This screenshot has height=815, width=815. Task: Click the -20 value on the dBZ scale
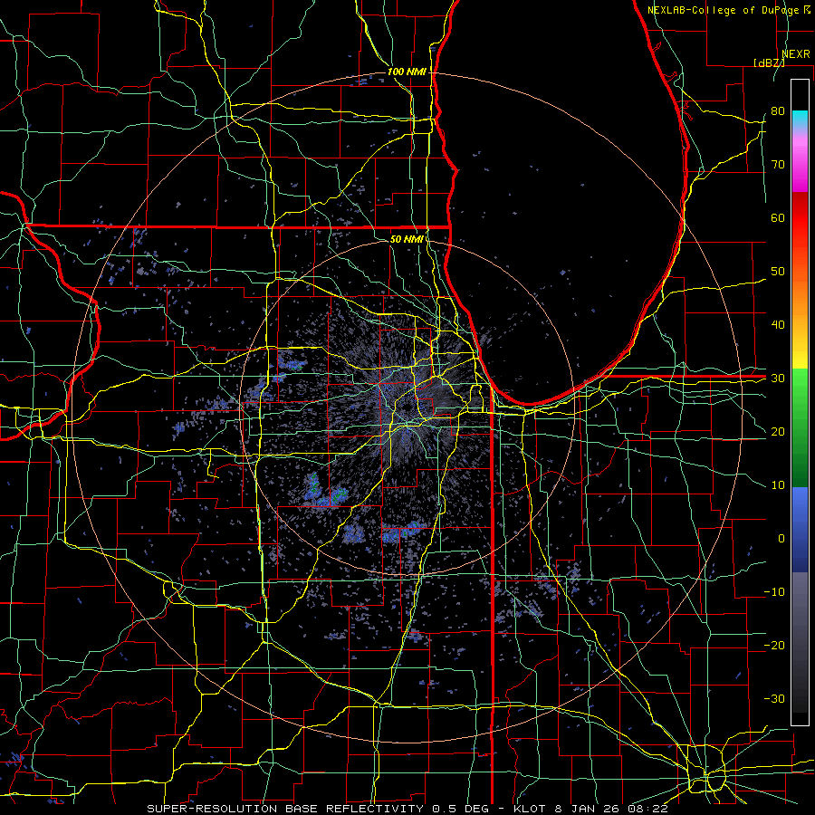coord(774,645)
